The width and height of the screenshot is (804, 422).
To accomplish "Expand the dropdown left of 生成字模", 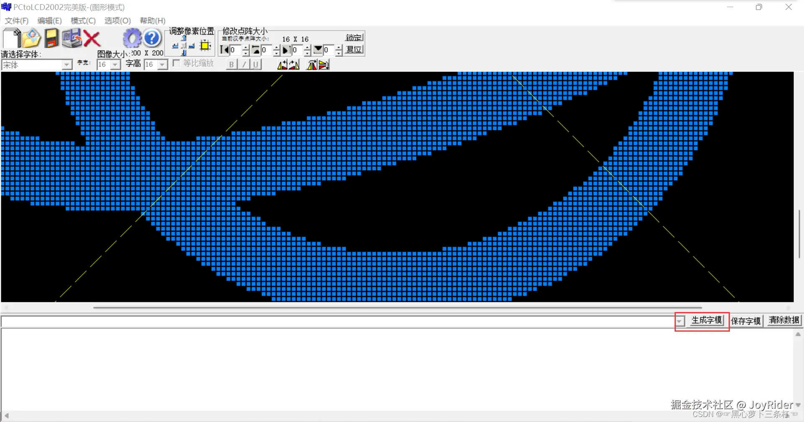I will [x=680, y=321].
